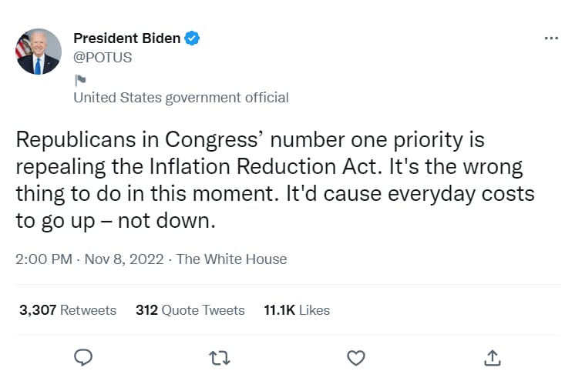This screenshot has height=371, width=575.
Task: Open the three-dot more options menu
Action: 551,38
